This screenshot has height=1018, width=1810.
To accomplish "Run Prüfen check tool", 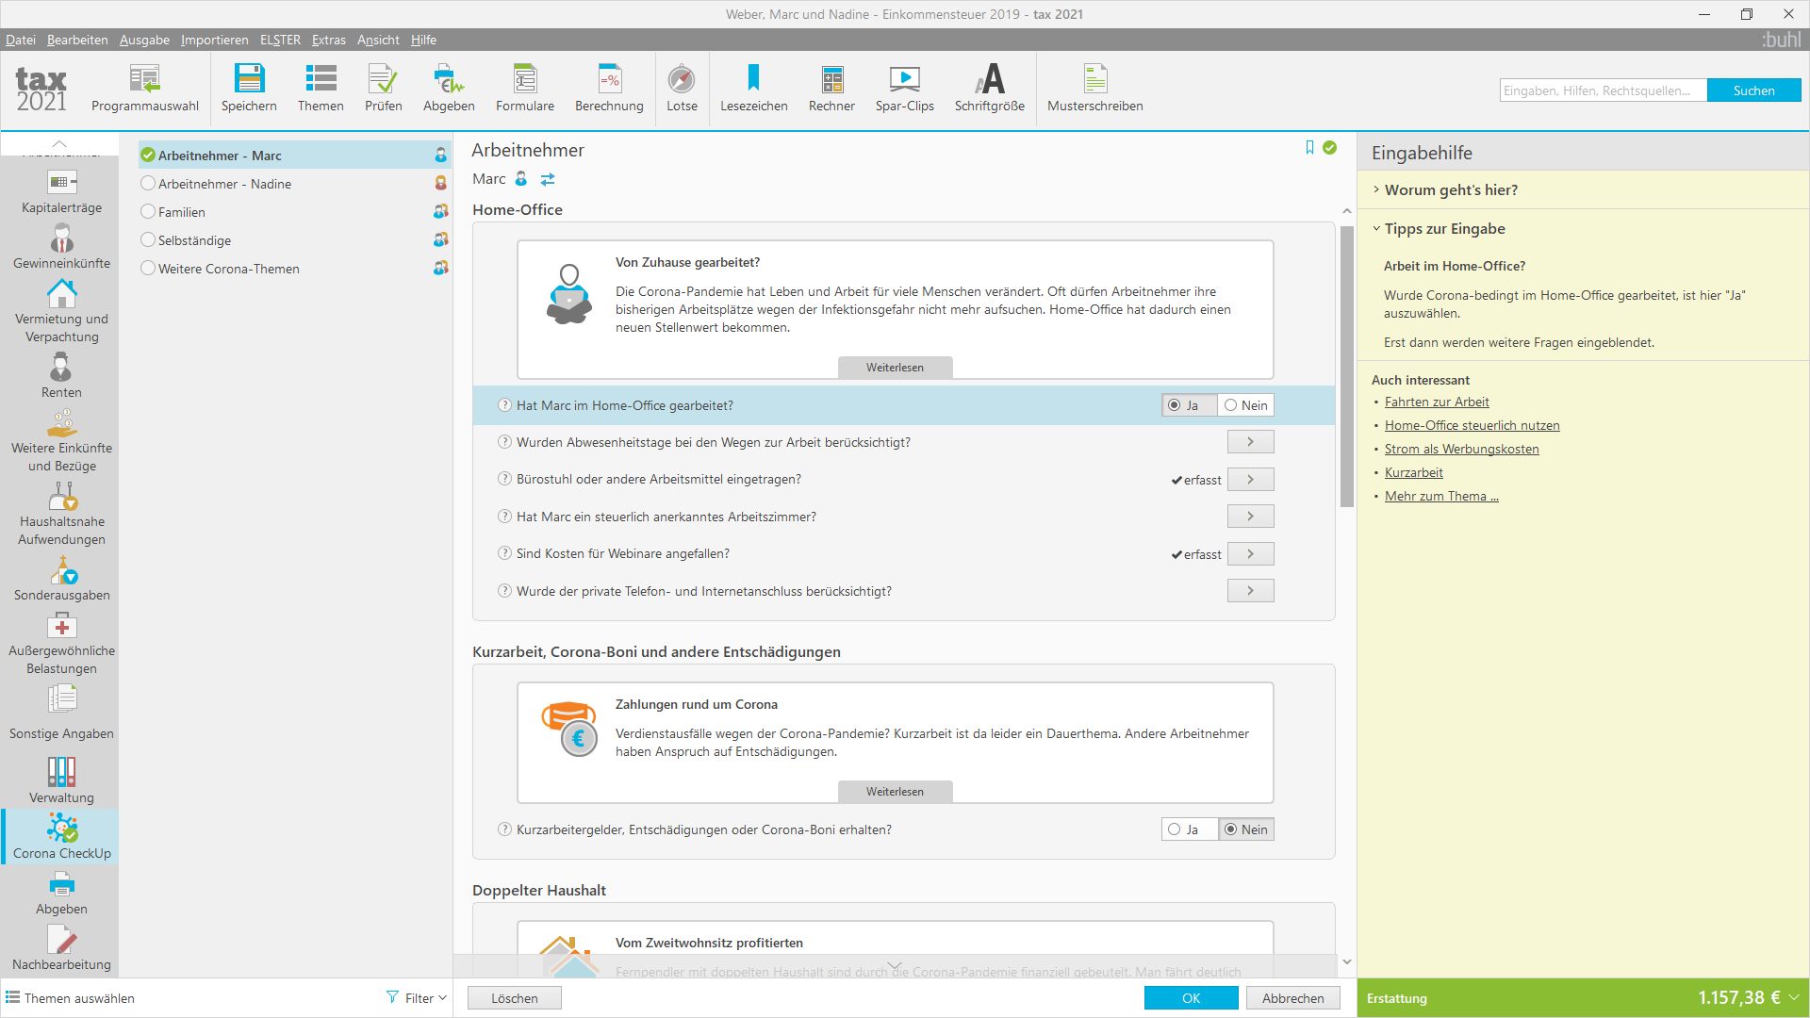I will tap(383, 89).
